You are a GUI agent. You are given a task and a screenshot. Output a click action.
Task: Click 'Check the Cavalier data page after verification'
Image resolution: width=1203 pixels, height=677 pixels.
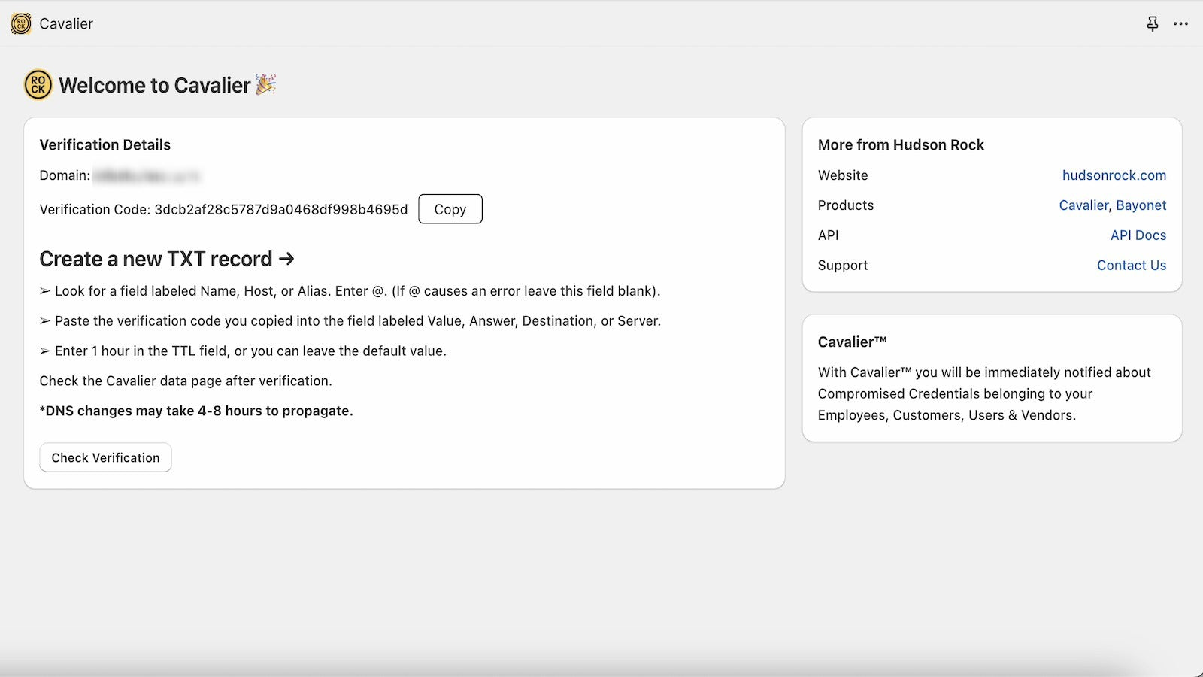186,381
